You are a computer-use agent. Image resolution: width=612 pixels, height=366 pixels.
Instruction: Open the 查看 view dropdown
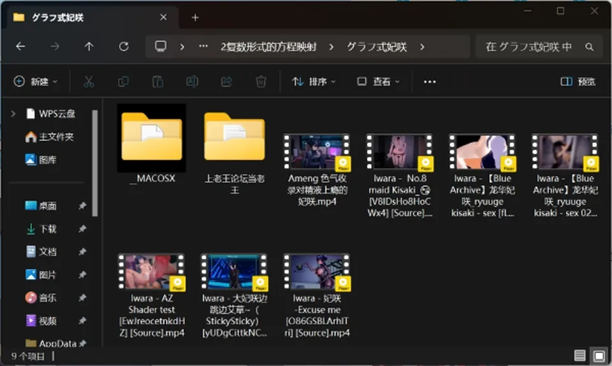point(378,82)
